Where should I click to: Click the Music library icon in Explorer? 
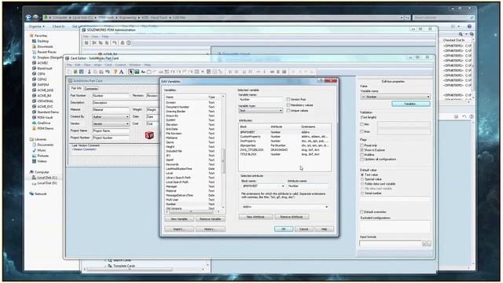pyautogui.click(x=35, y=150)
